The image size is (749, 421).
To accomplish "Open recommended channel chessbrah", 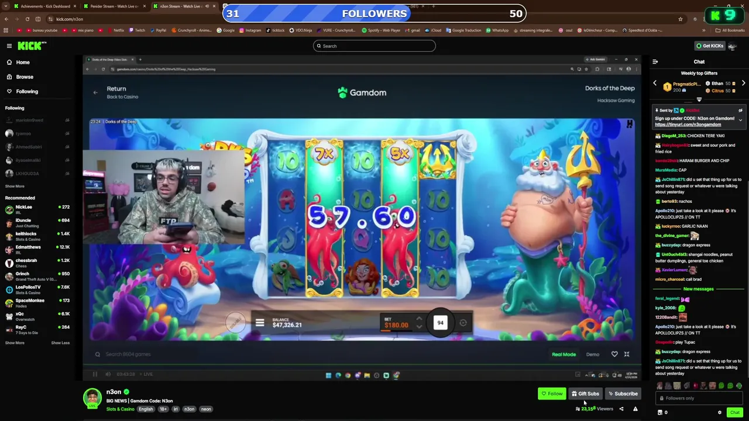I will tap(37, 263).
